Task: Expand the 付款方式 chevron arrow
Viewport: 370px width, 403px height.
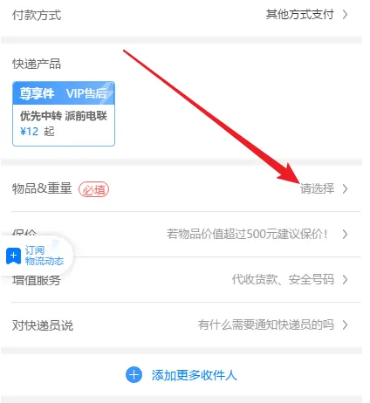Action: [x=345, y=15]
